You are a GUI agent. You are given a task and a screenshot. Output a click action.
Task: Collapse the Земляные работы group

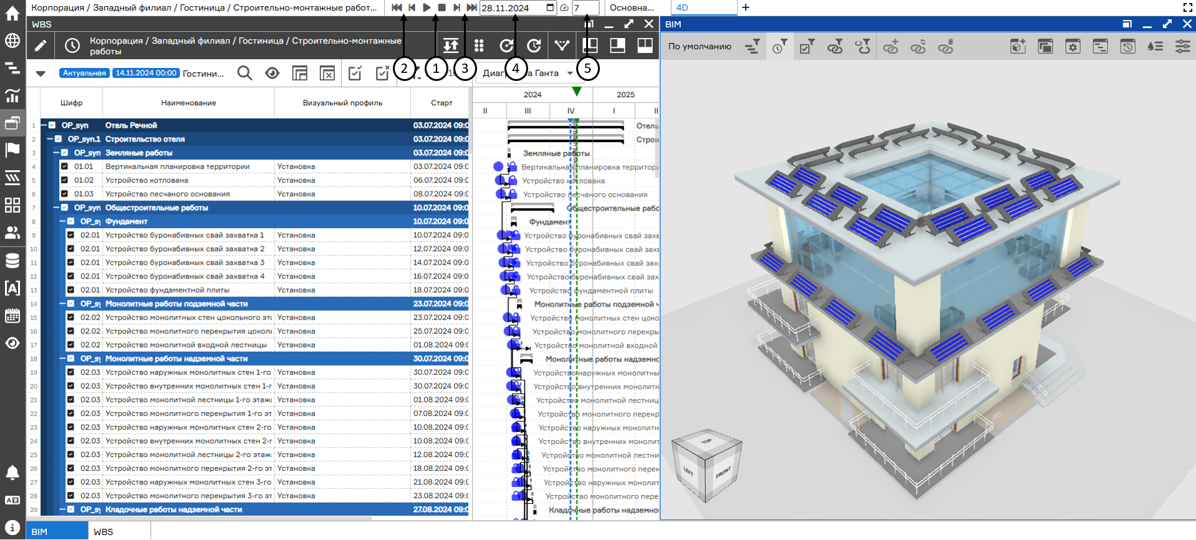click(57, 153)
